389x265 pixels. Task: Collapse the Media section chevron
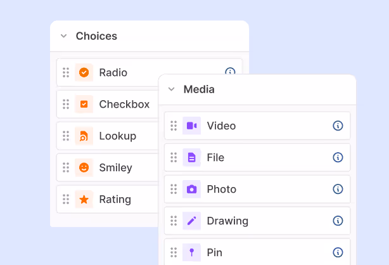172,89
